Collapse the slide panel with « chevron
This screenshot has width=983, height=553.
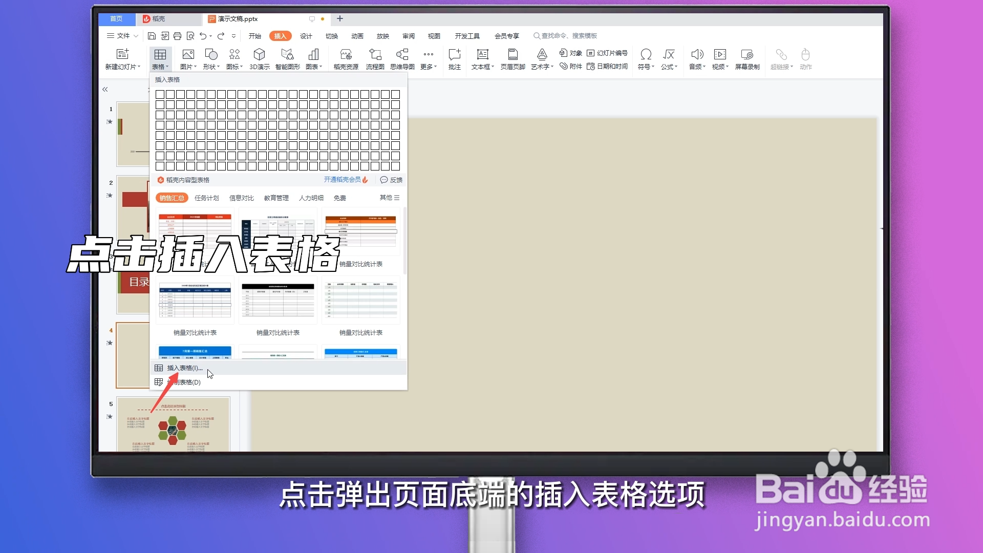pos(105,89)
